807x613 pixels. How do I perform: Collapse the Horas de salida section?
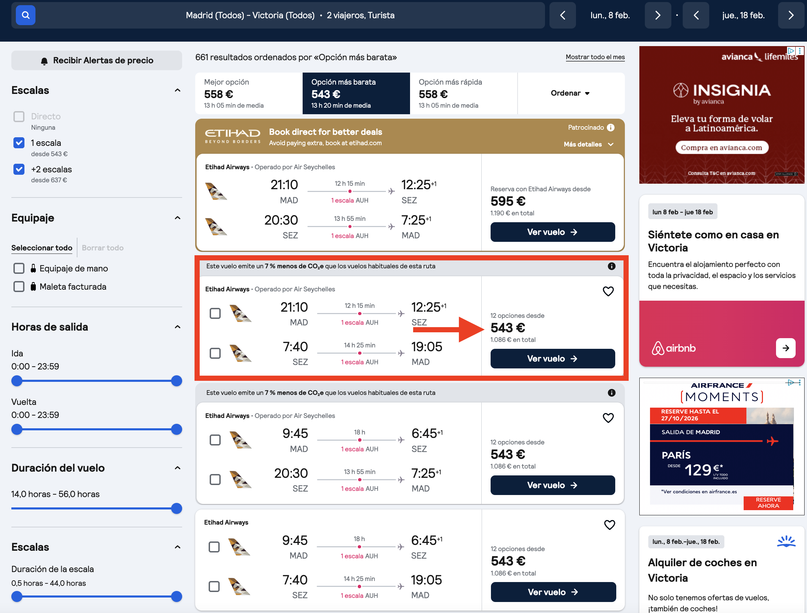[x=177, y=326]
